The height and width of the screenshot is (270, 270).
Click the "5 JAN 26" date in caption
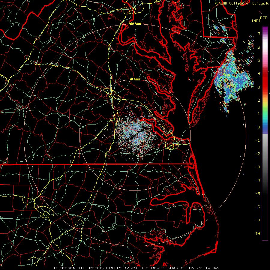click(x=192, y=268)
